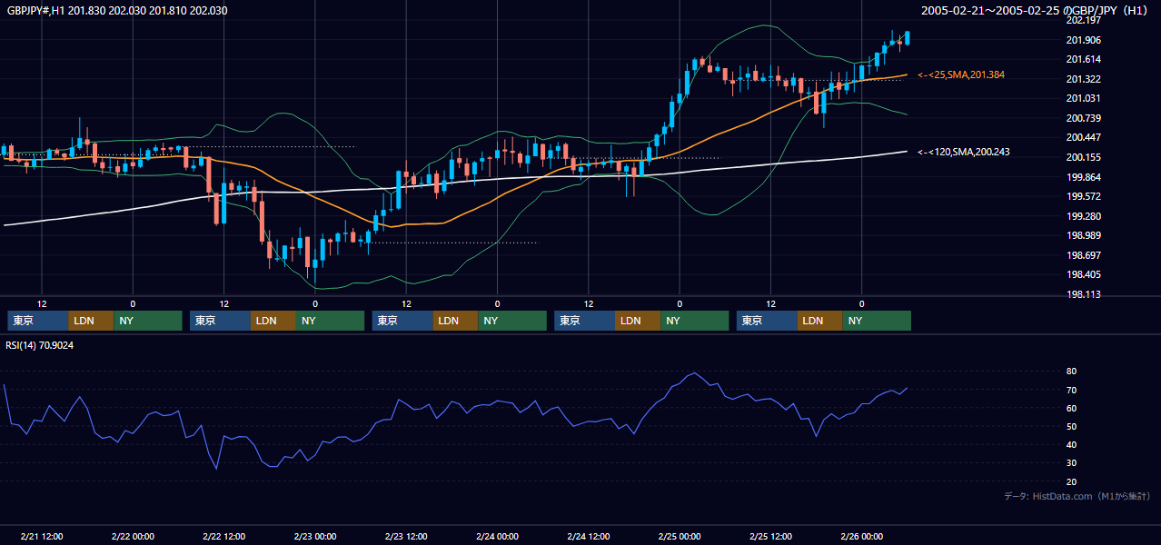
Task: Click price axis value 198.989
Action: pos(1084,235)
